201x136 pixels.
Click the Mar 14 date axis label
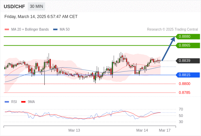142,130
